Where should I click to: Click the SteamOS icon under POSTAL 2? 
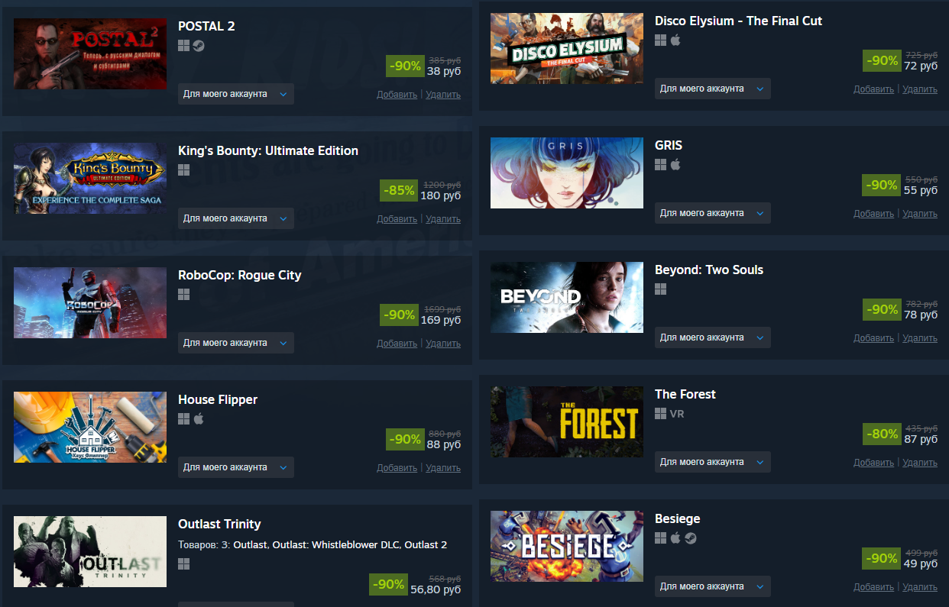tap(199, 46)
